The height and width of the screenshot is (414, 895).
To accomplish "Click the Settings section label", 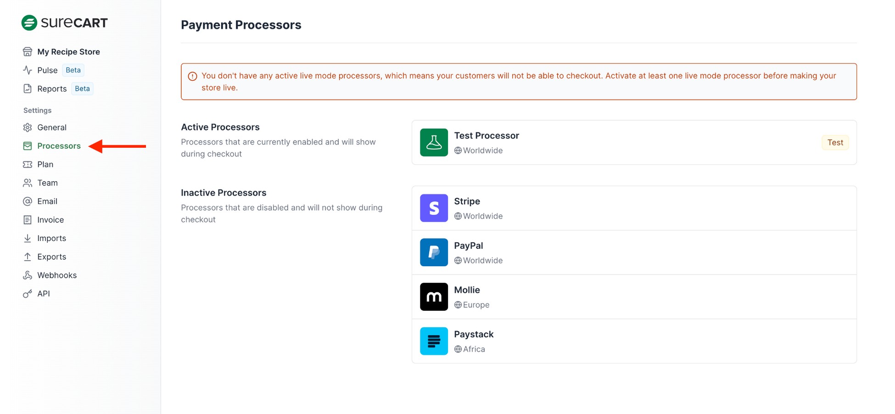I will [x=37, y=110].
